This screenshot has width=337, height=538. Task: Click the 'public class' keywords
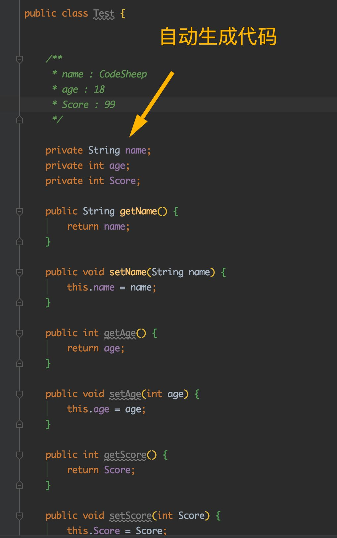(x=56, y=14)
